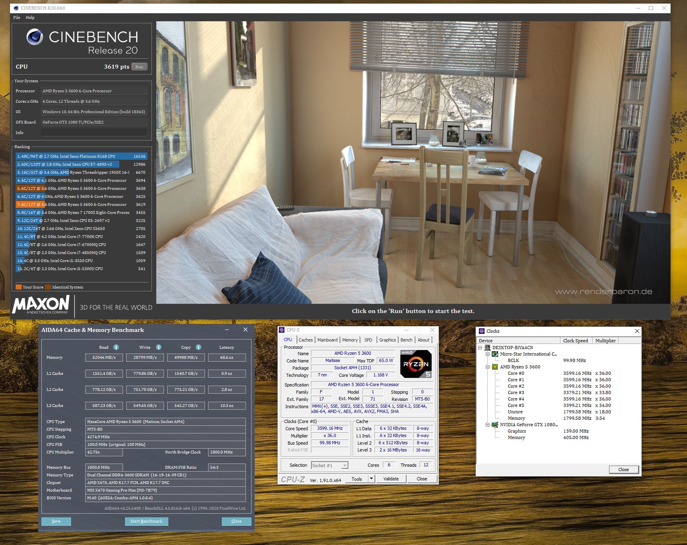Click the Read info icon in AIDA64
The height and width of the screenshot is (545, 687).
116,347
